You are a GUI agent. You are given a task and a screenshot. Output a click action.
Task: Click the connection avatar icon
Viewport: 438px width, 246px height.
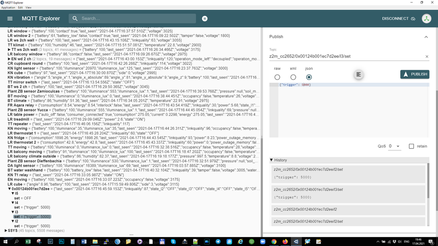(426, 18)
